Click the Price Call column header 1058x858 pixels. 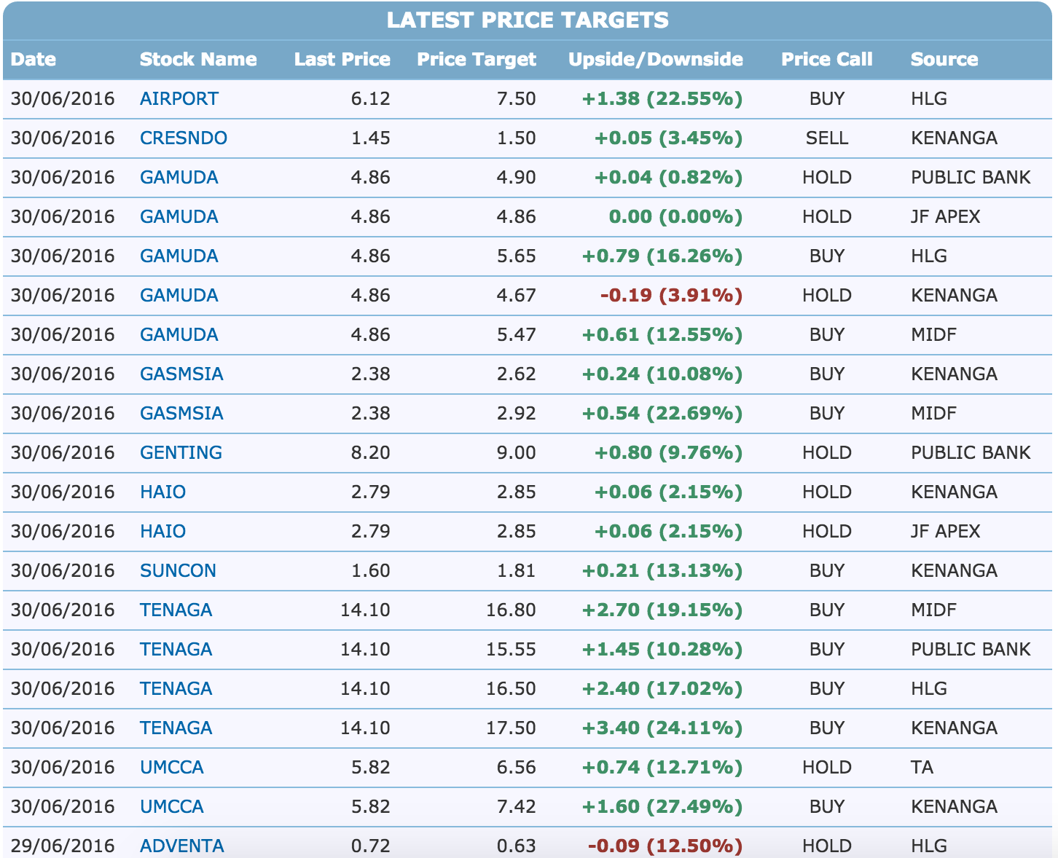(x=827, y=60)
